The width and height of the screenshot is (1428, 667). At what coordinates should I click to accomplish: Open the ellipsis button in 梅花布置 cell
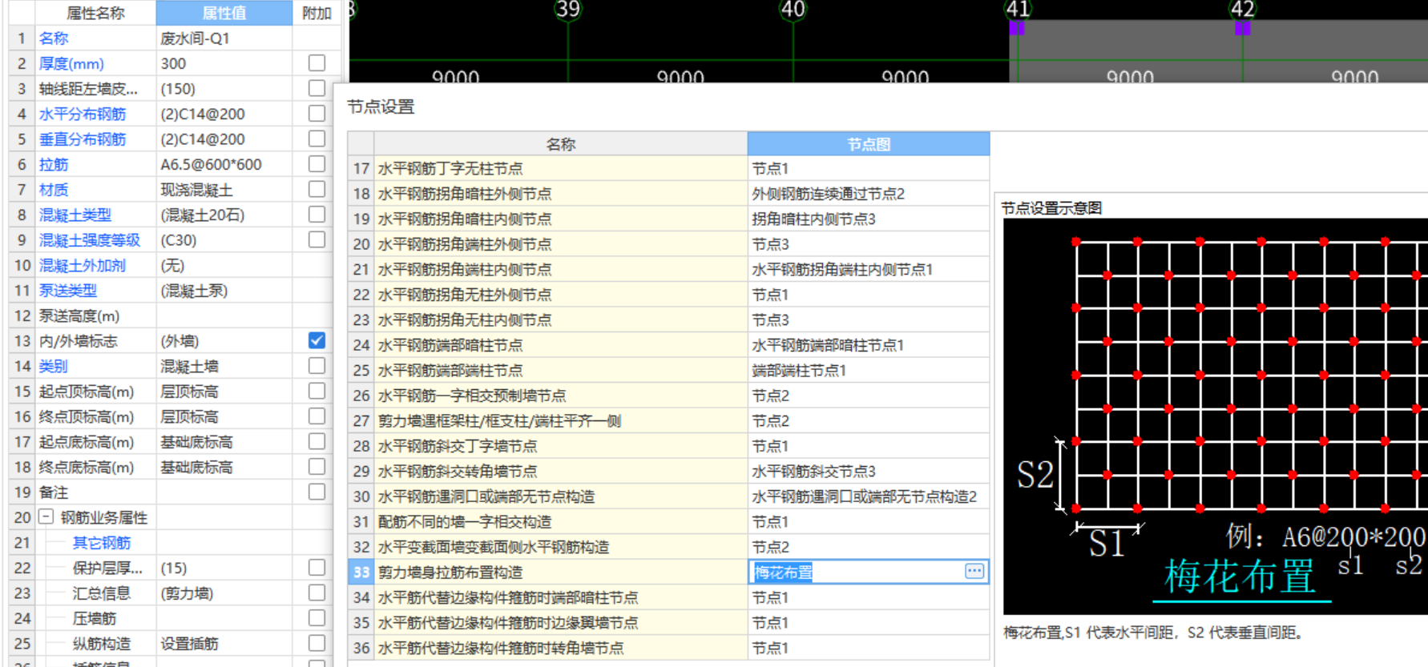(974, 571)
